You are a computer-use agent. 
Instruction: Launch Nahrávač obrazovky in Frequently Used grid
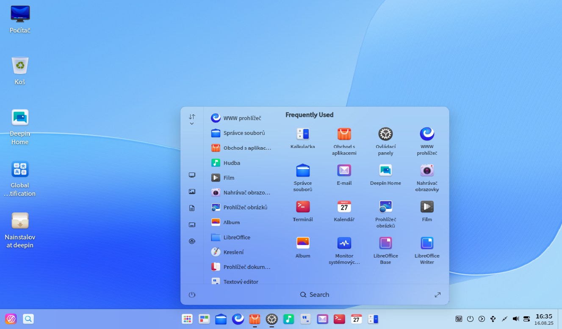(x=427, y=178)
